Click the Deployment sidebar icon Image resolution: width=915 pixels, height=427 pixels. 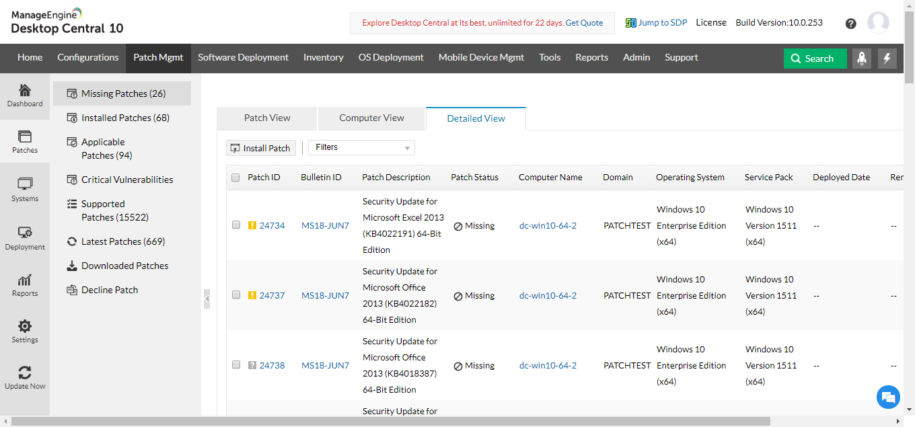coord(25,237)
